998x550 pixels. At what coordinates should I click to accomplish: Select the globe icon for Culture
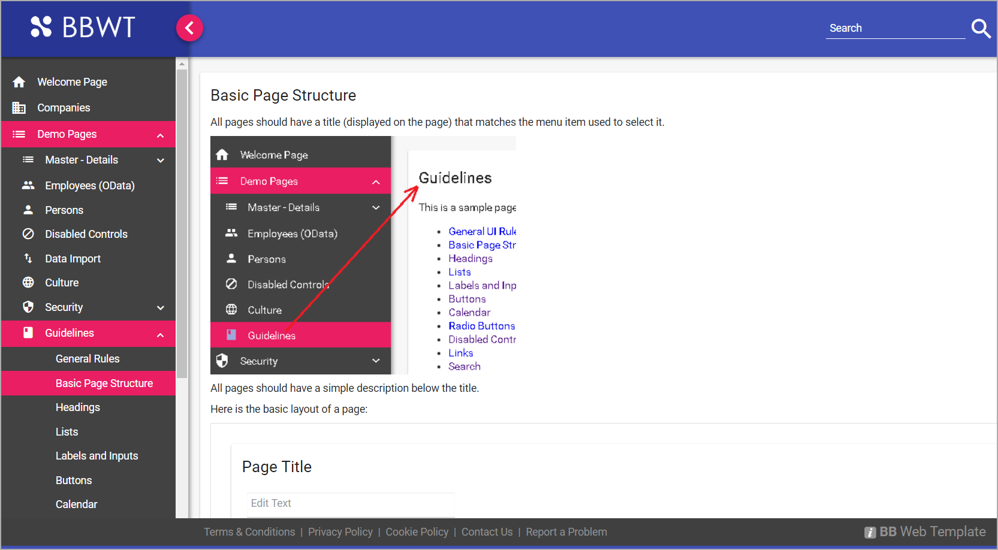(28, 282)
